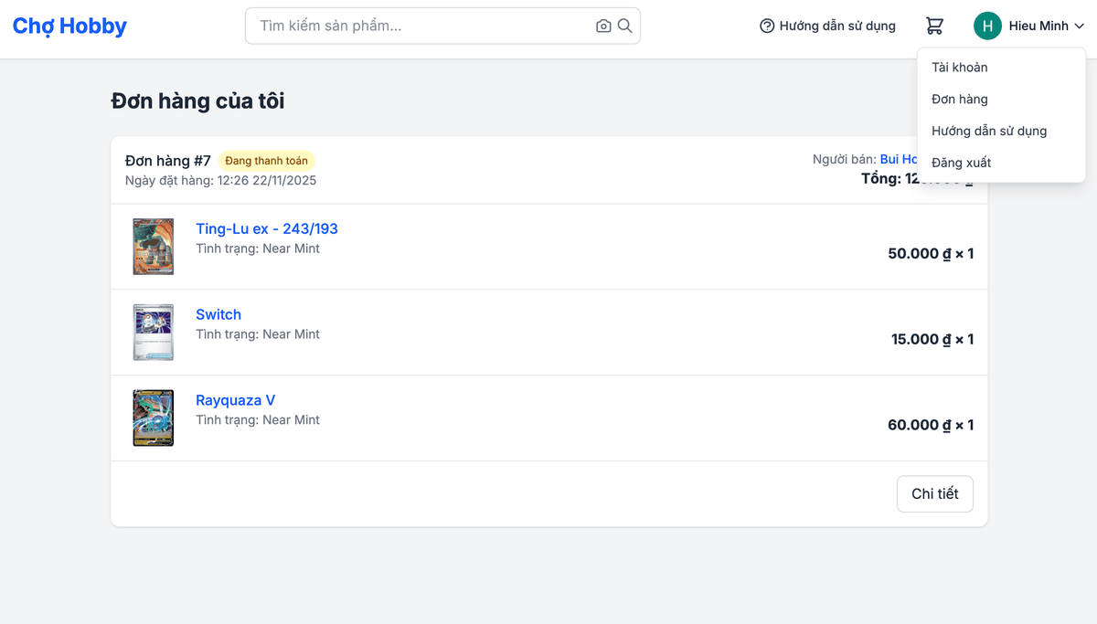Screen dimensions: 1097x624
Task: Click the Chi tiết button
Action: (934, 493)
